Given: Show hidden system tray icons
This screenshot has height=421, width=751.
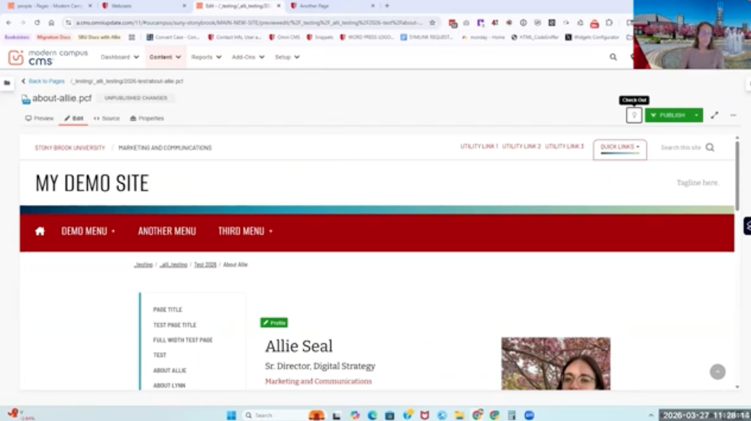Looking at the screenshot, I should coord(651,415).
